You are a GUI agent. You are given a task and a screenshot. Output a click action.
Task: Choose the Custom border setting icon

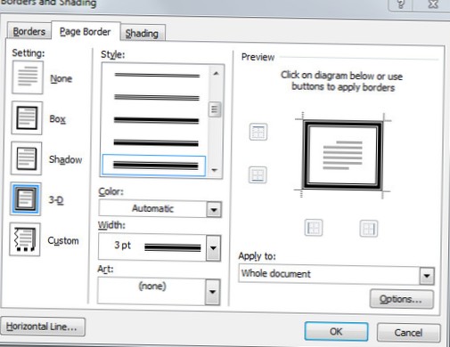click(x=25, y=239)
